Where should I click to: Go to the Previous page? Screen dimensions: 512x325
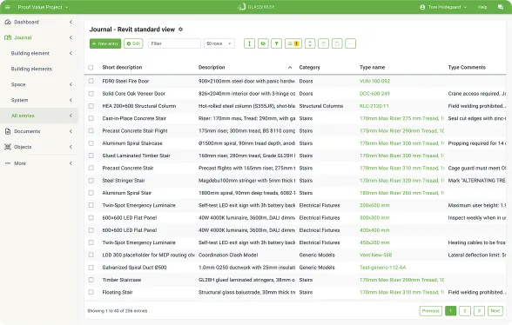click(431, 310)
